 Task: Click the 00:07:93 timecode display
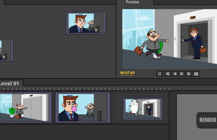click(127, 73)
